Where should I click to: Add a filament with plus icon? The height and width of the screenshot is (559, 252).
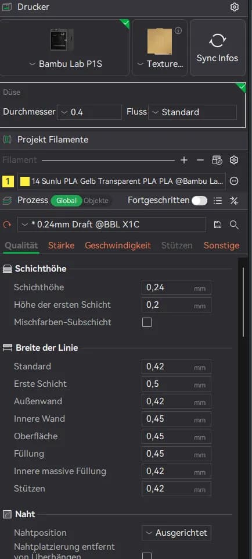183,160
